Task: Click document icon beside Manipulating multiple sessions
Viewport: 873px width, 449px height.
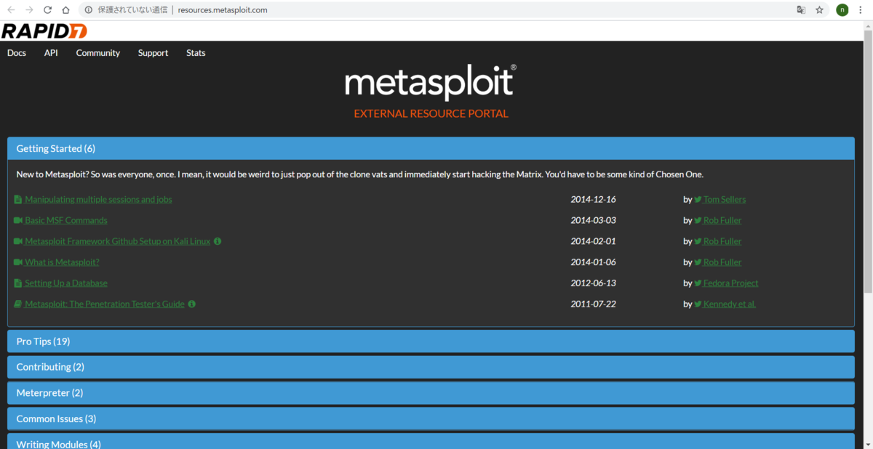Action: pyautogui.click(x=18, y=199)
